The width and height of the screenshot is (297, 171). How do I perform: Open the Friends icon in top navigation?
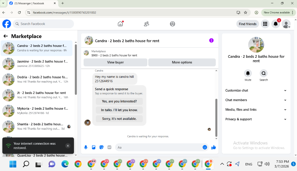pyautogui.click(x=146, y=24)
